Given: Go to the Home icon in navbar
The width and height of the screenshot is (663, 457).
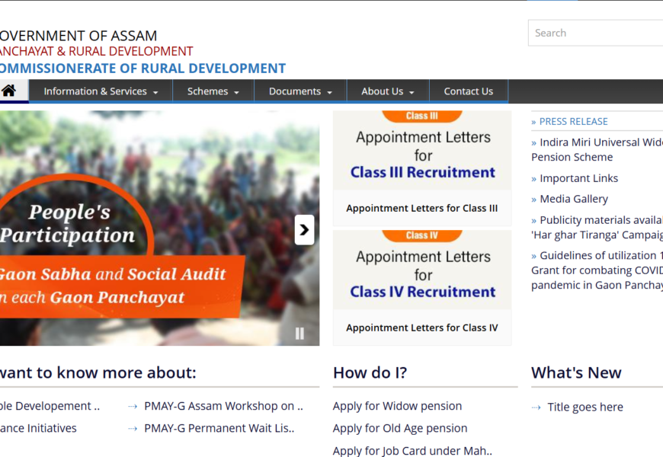Looking at the screenshot, I should 8,91.
